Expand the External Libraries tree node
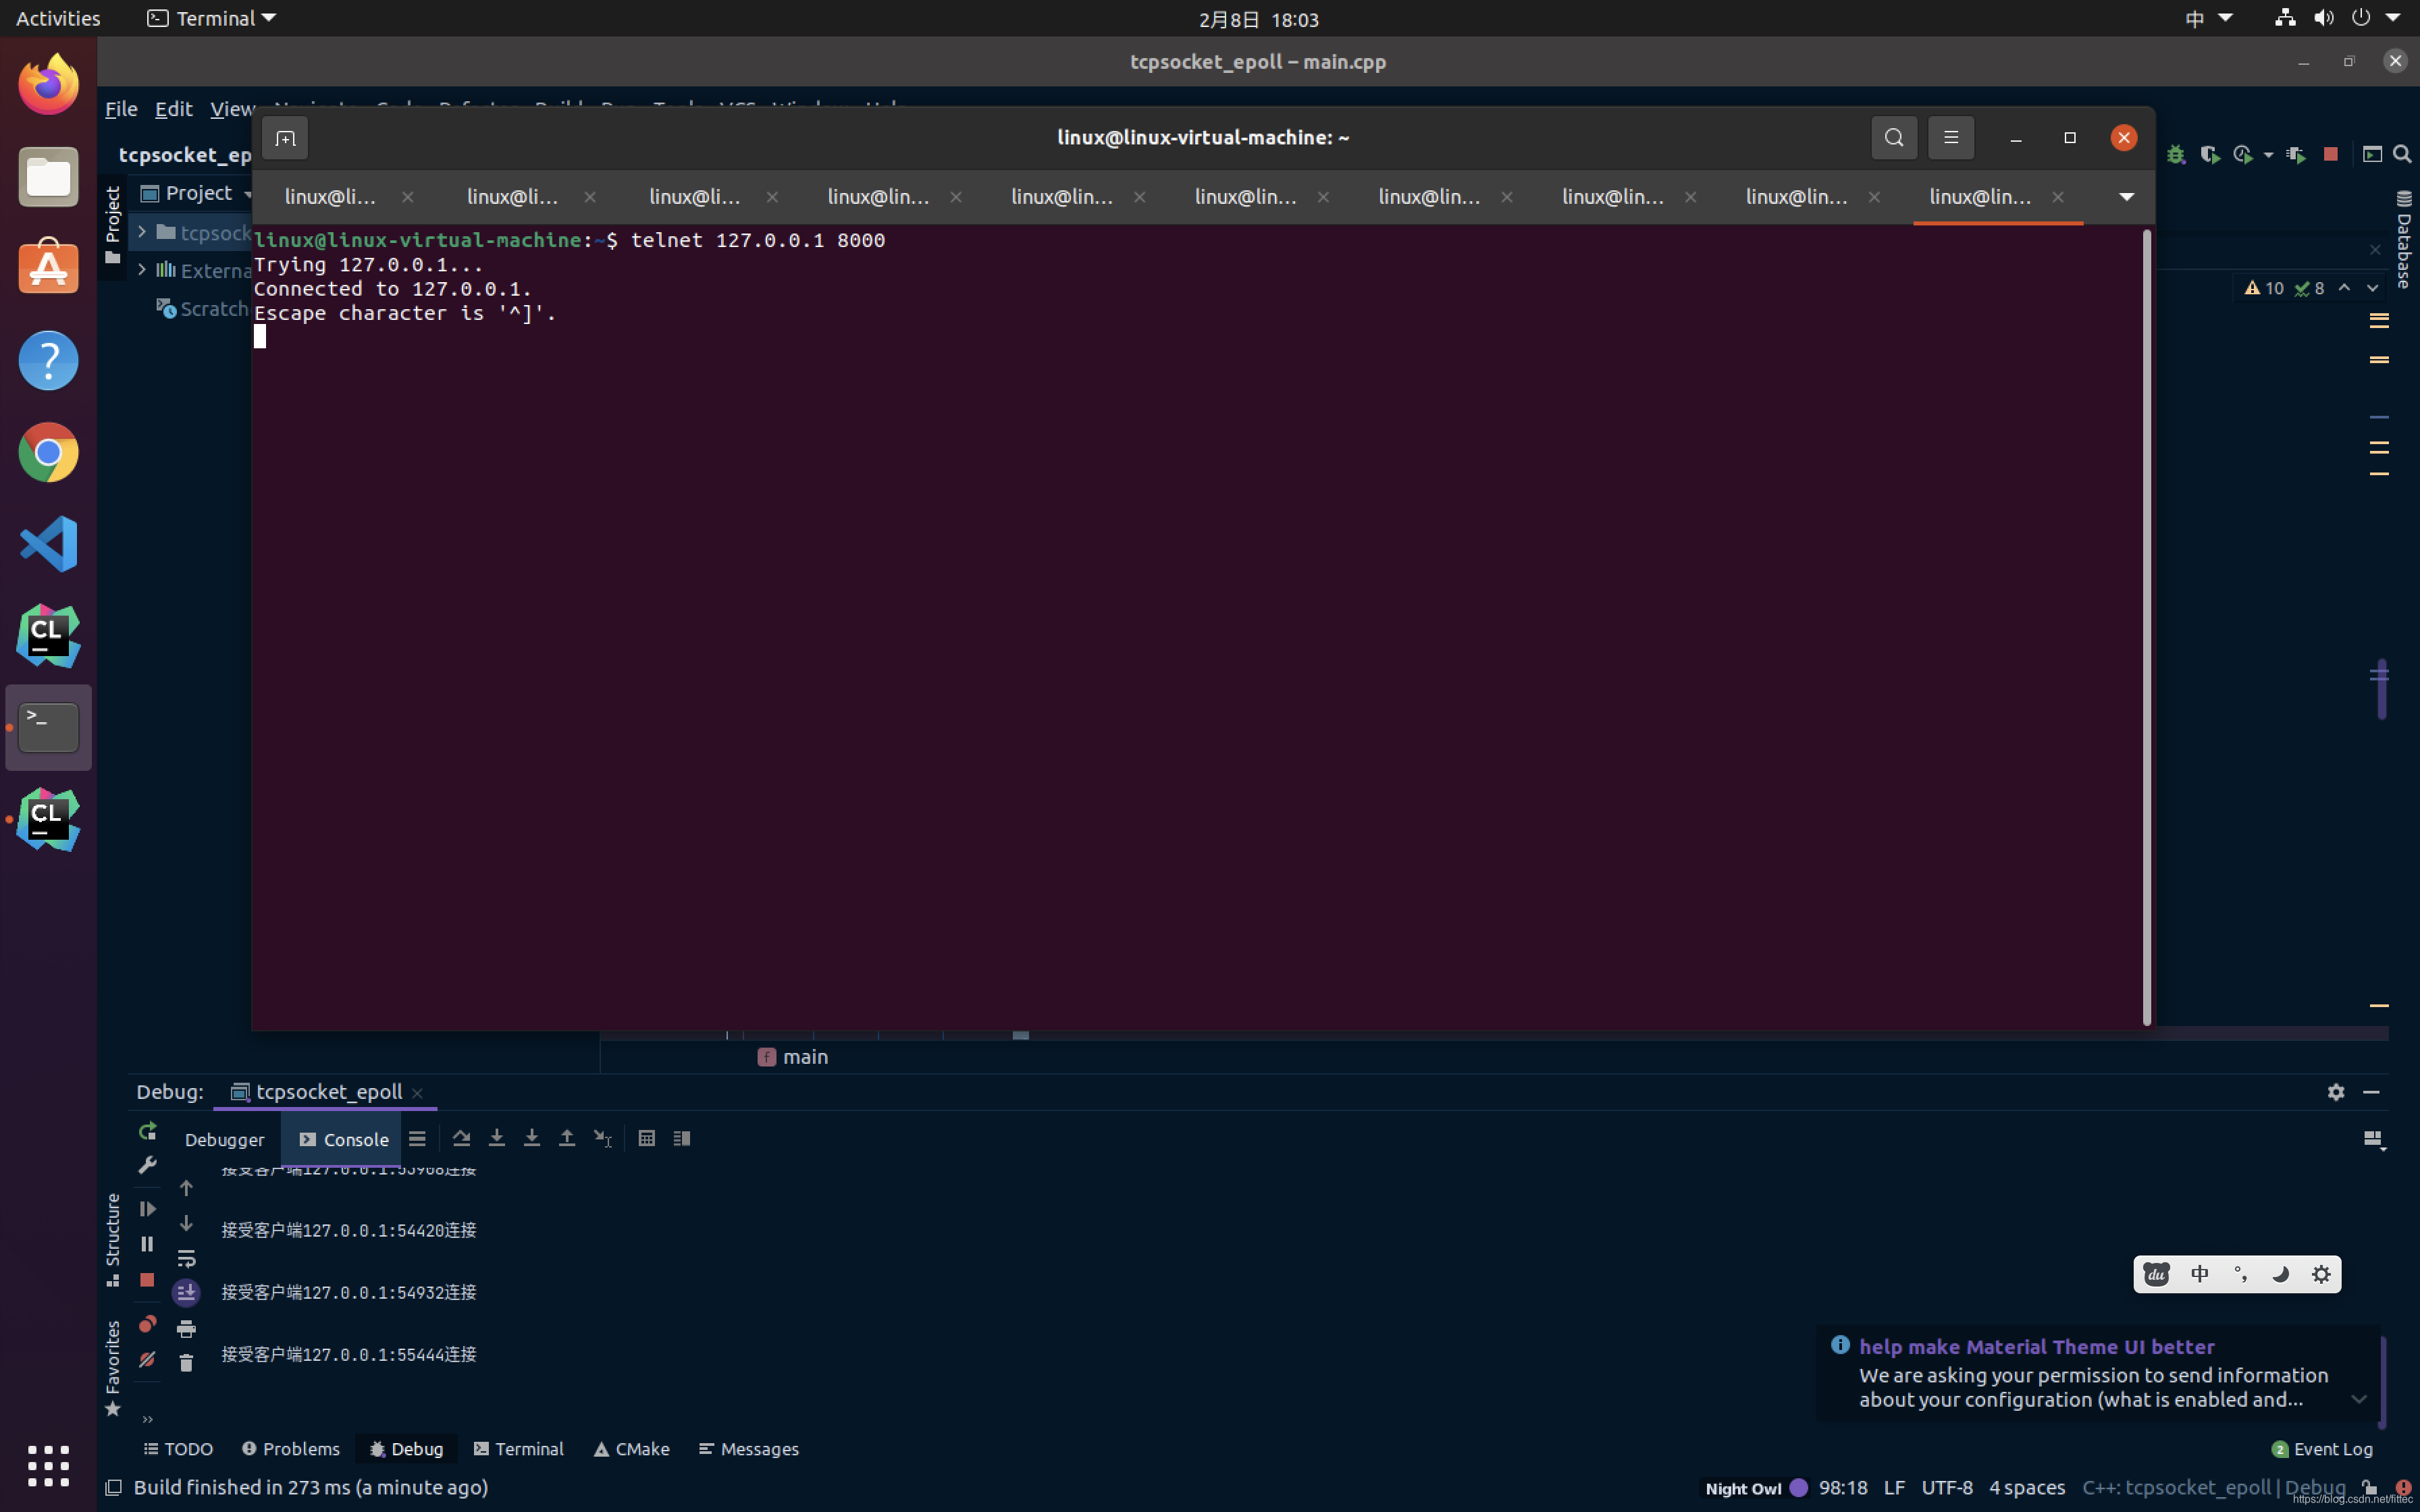The width and height of the screenshot is (2420, 1512). point(142,270)
